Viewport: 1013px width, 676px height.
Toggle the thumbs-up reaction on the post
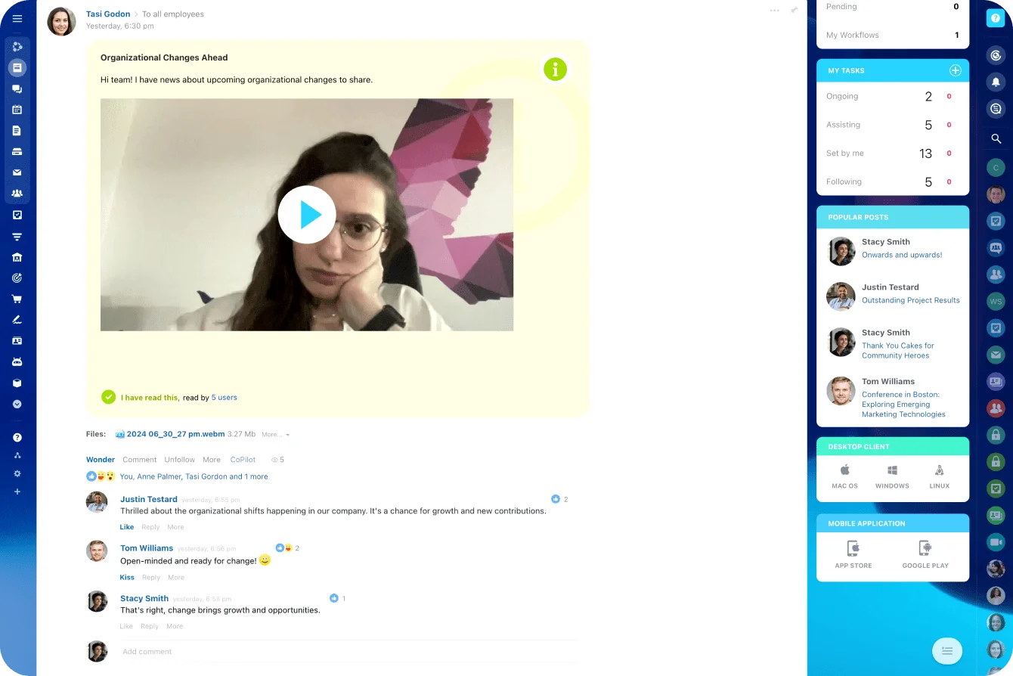91,476
